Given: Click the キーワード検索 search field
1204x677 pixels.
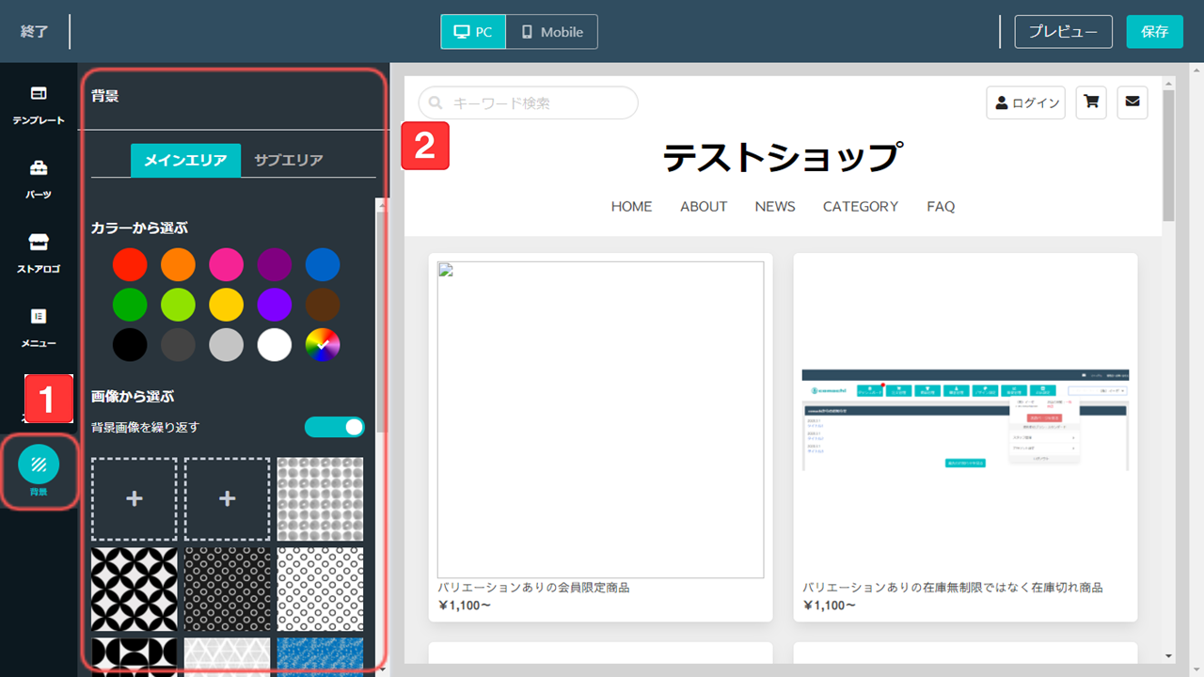Looking at the screenshot, I should (x=528, y=103).
